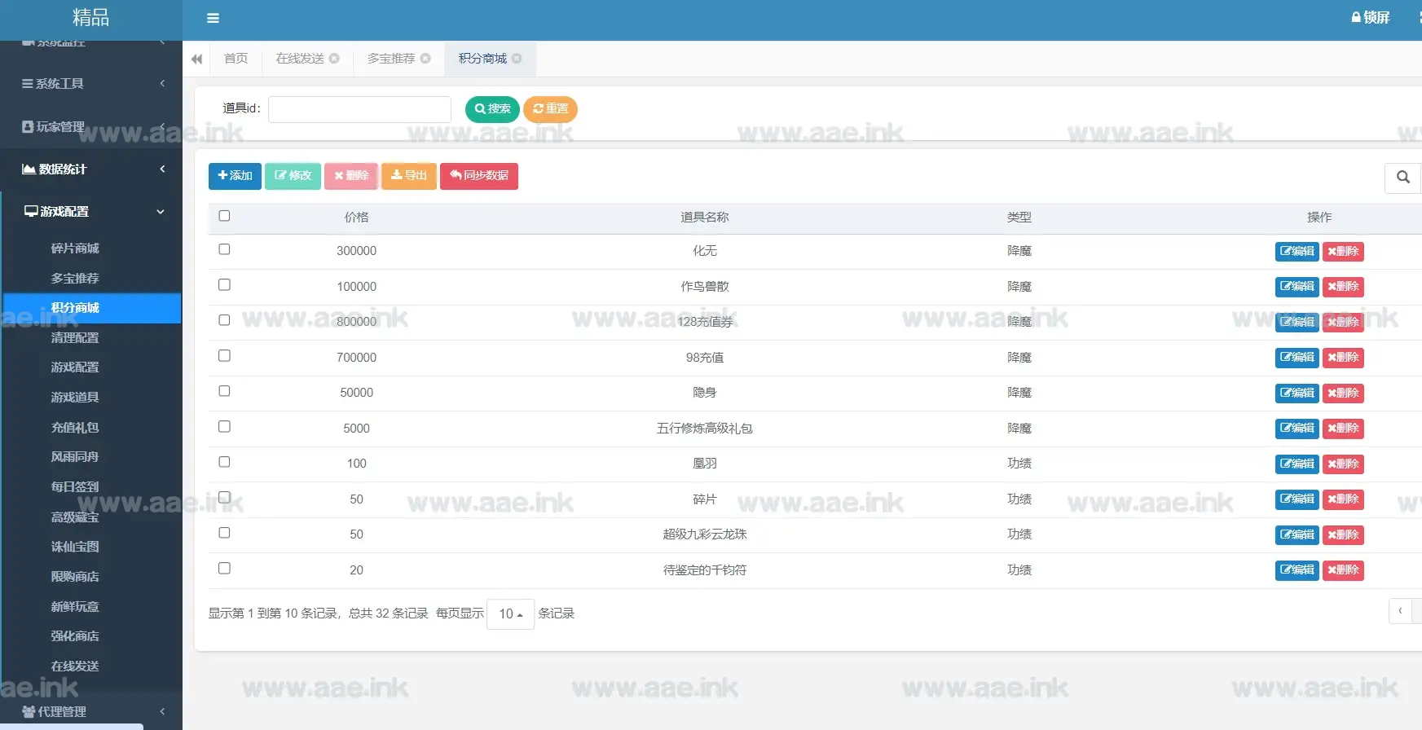
Task: Click the orange 重置 reset button
Action: click(550, 109)
